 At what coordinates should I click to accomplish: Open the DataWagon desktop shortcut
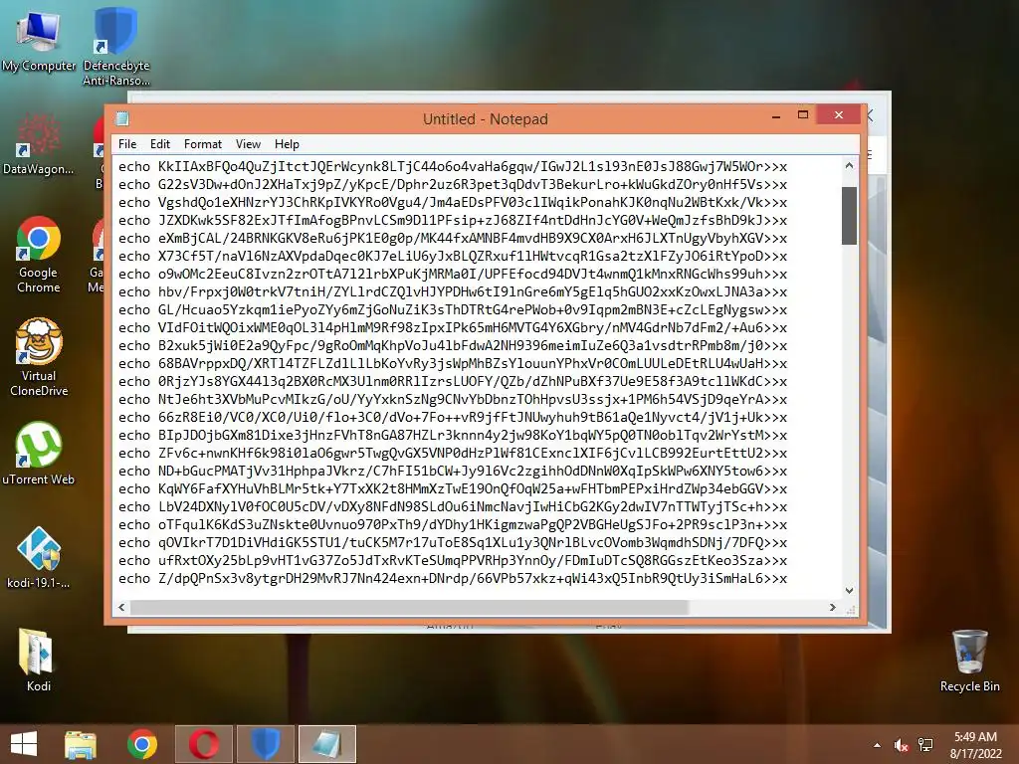tap(38, 144)
